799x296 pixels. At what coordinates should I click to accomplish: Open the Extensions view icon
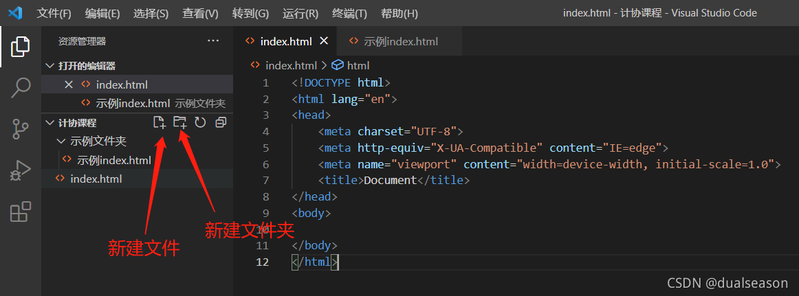(x=21, y=212)
